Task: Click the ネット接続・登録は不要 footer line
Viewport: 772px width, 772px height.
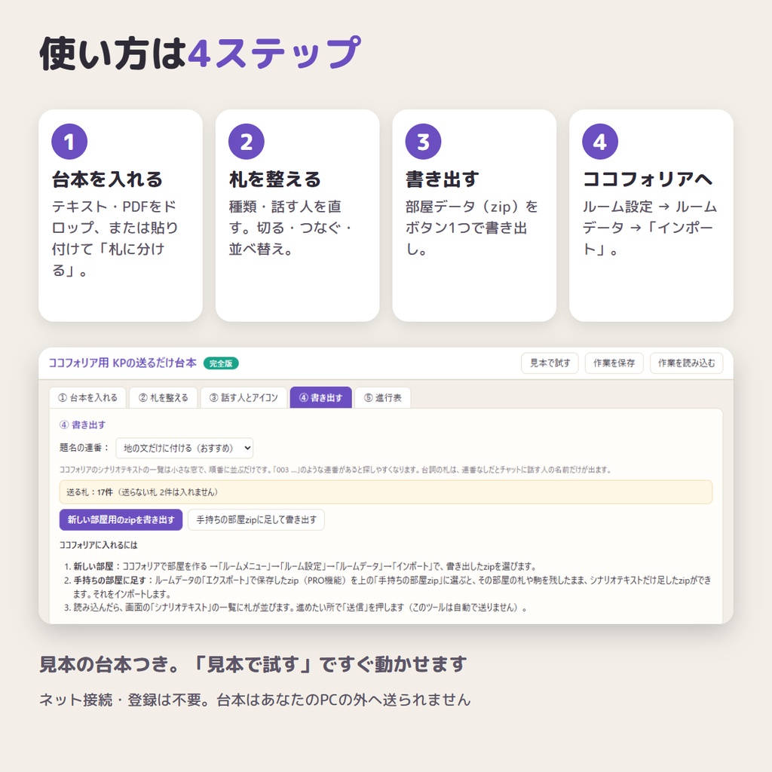Action: click(255, 700)
